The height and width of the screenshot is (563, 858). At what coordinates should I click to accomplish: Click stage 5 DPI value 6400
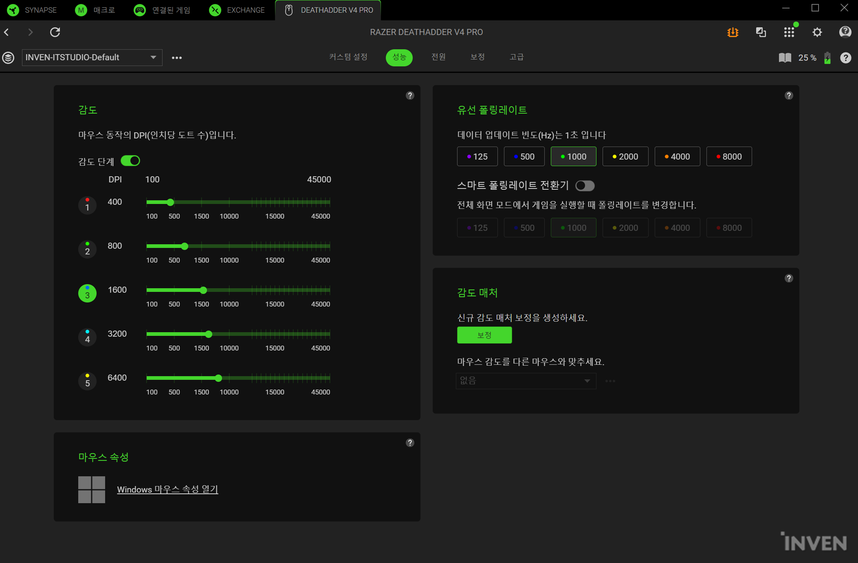point(117,378)
